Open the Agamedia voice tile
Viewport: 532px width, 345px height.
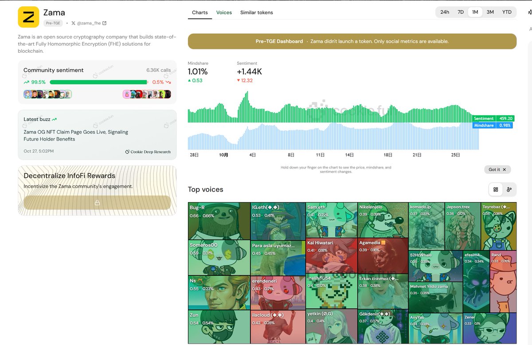tap(383, 256)
